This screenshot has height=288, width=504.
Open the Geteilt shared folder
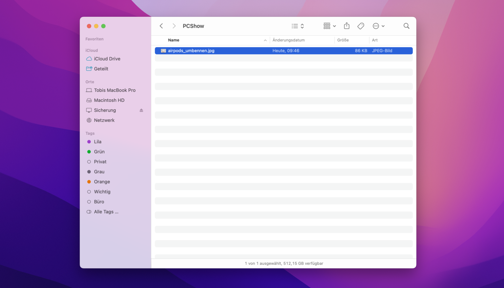pyautogui.click(x=101, y=69)
